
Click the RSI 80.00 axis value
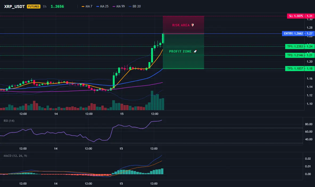coord(309,124)
